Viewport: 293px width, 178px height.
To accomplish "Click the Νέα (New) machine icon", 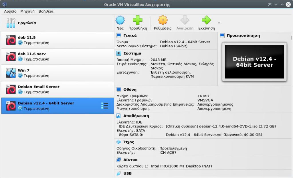I will click(120, 21).
